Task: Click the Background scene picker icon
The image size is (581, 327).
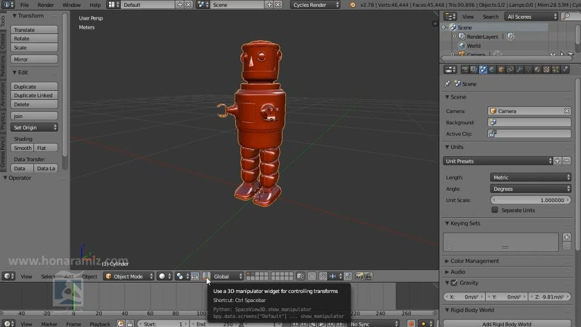Action: (493, 123)
